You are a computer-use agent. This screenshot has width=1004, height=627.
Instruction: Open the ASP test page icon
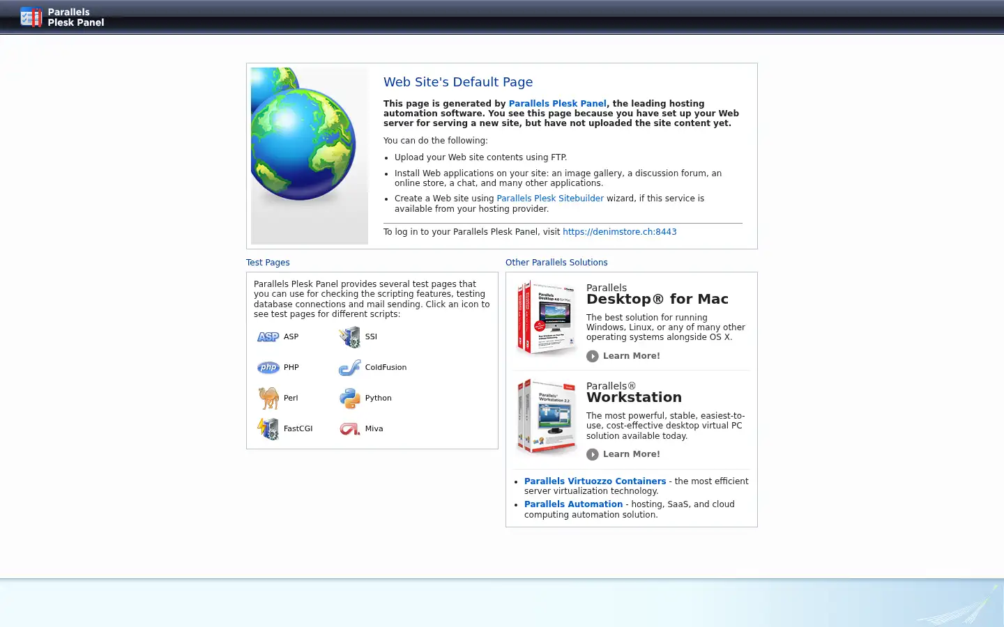(268, 337)
